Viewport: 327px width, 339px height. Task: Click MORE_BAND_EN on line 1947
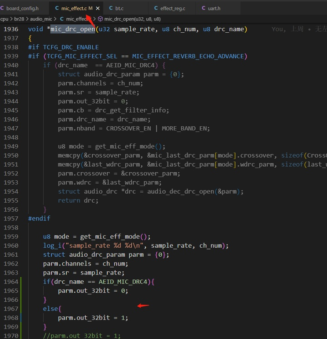point(184,129)
